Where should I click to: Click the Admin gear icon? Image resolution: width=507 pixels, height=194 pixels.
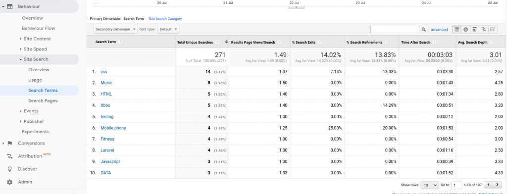(10, 182)
